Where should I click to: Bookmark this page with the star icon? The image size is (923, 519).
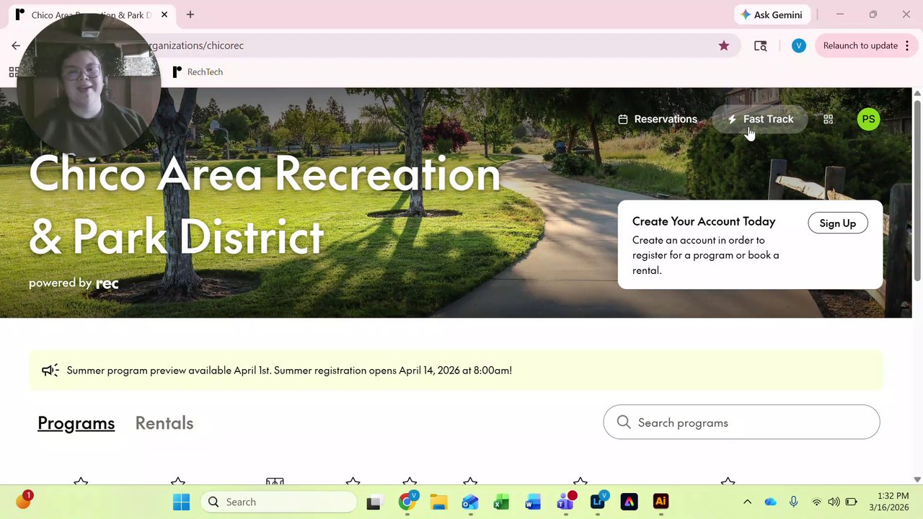tap(724, 45)
